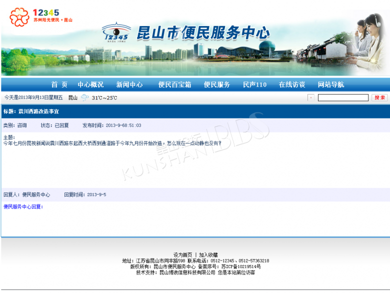Image resolution: width=390 pixels, height=293 pixels.
Task: Click the 12345 sunshine logo at top left
Action: click(41, 15)
